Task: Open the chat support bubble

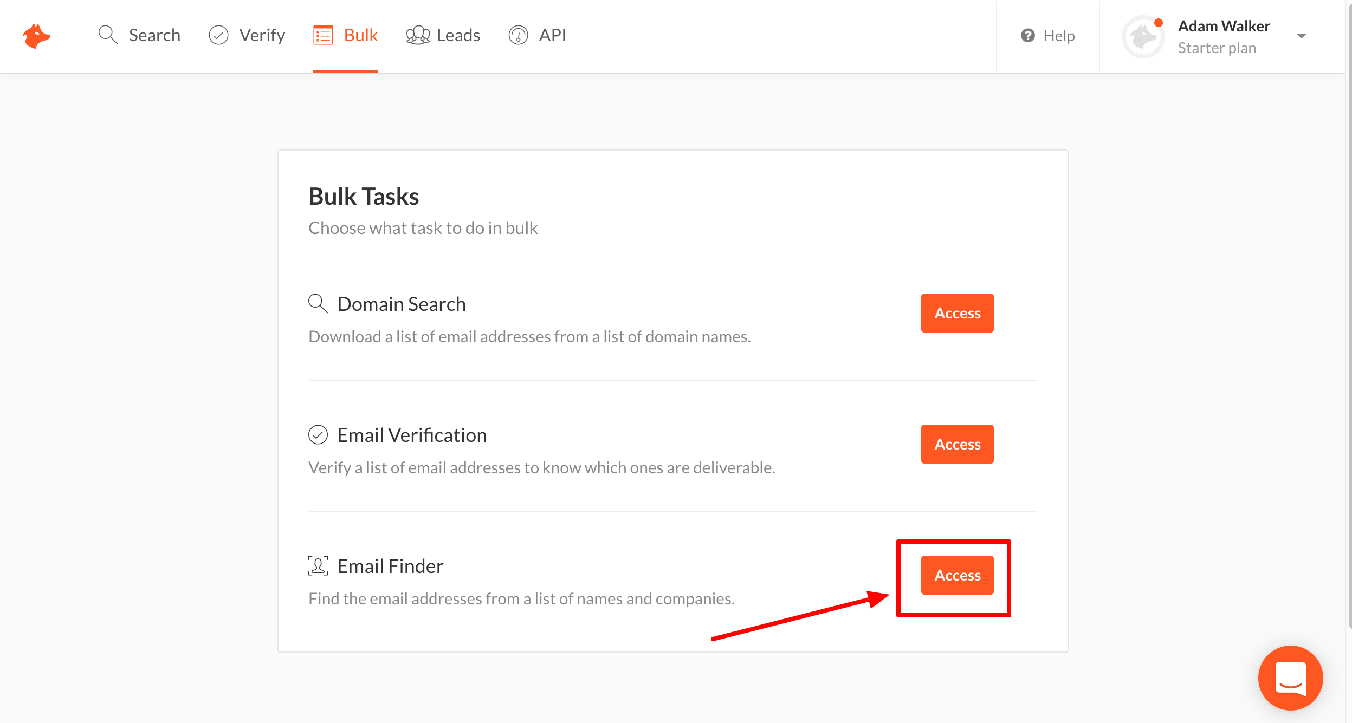Action: pyautogui.click(x=1290, y=678)
